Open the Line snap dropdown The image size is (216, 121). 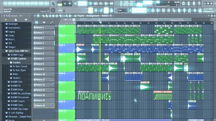point(122,10)
